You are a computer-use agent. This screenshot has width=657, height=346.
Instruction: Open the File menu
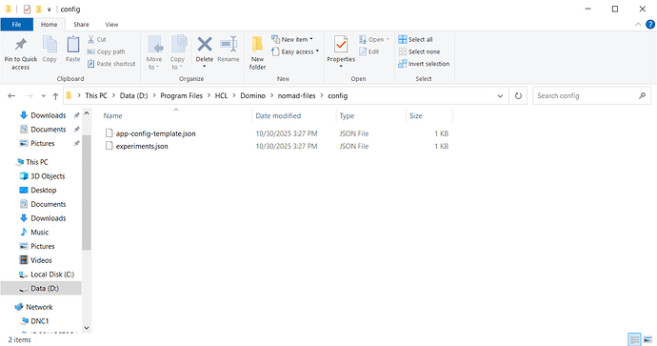16,25
